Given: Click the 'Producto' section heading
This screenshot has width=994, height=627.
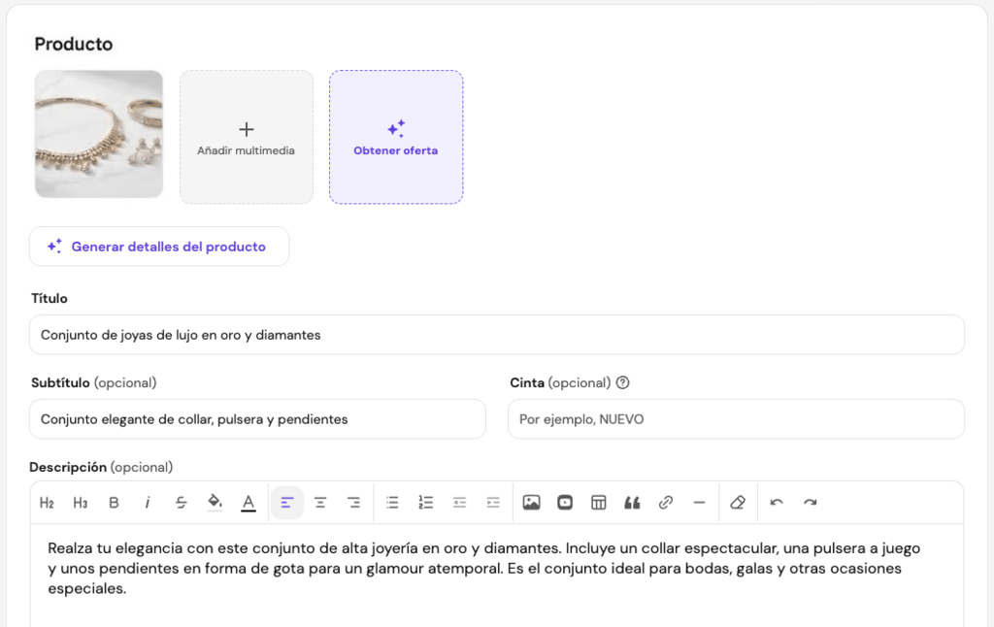Looking at the screenshot, I should pos(74,44).
